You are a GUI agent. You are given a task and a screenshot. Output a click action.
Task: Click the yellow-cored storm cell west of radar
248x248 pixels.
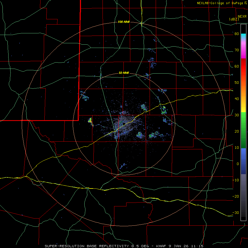(90, 120)
